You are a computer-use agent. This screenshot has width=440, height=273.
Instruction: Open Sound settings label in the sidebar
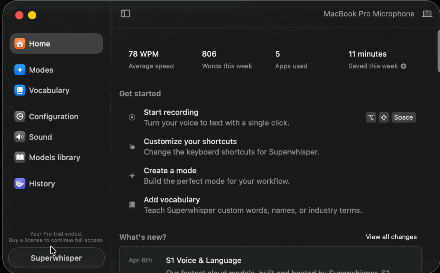point(40,137)
